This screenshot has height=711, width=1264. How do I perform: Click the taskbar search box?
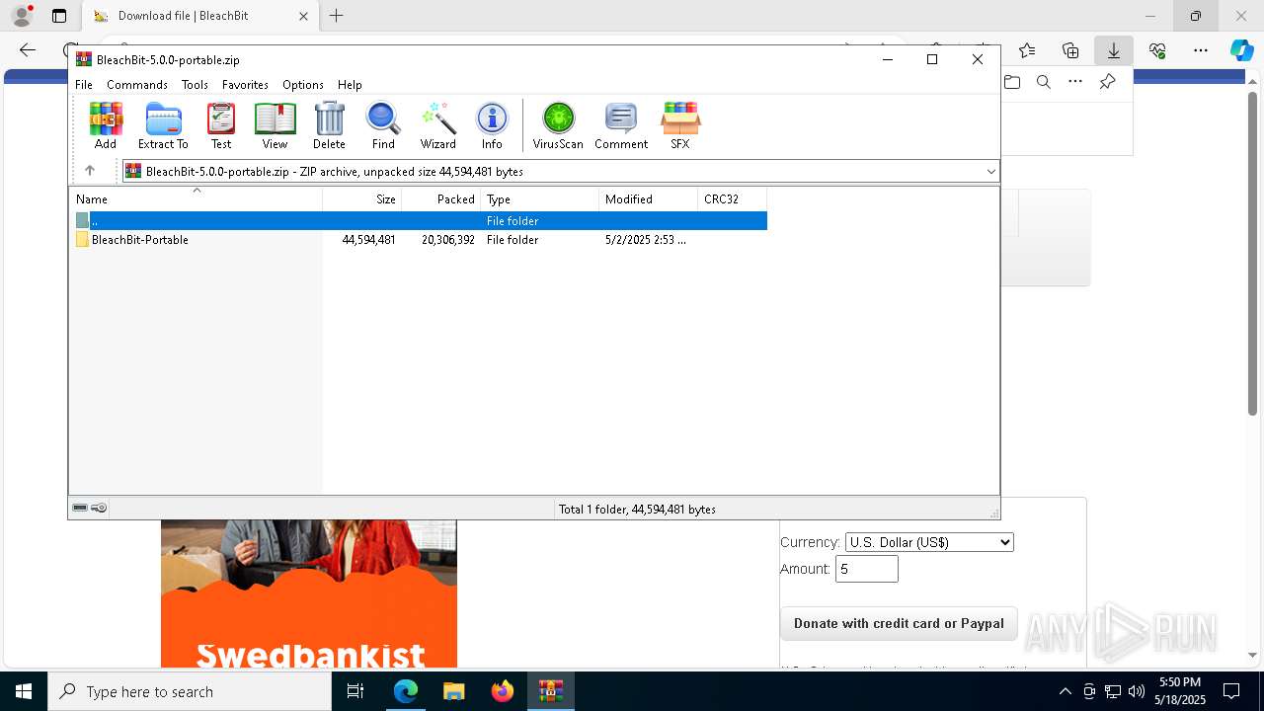click(190, 691)
